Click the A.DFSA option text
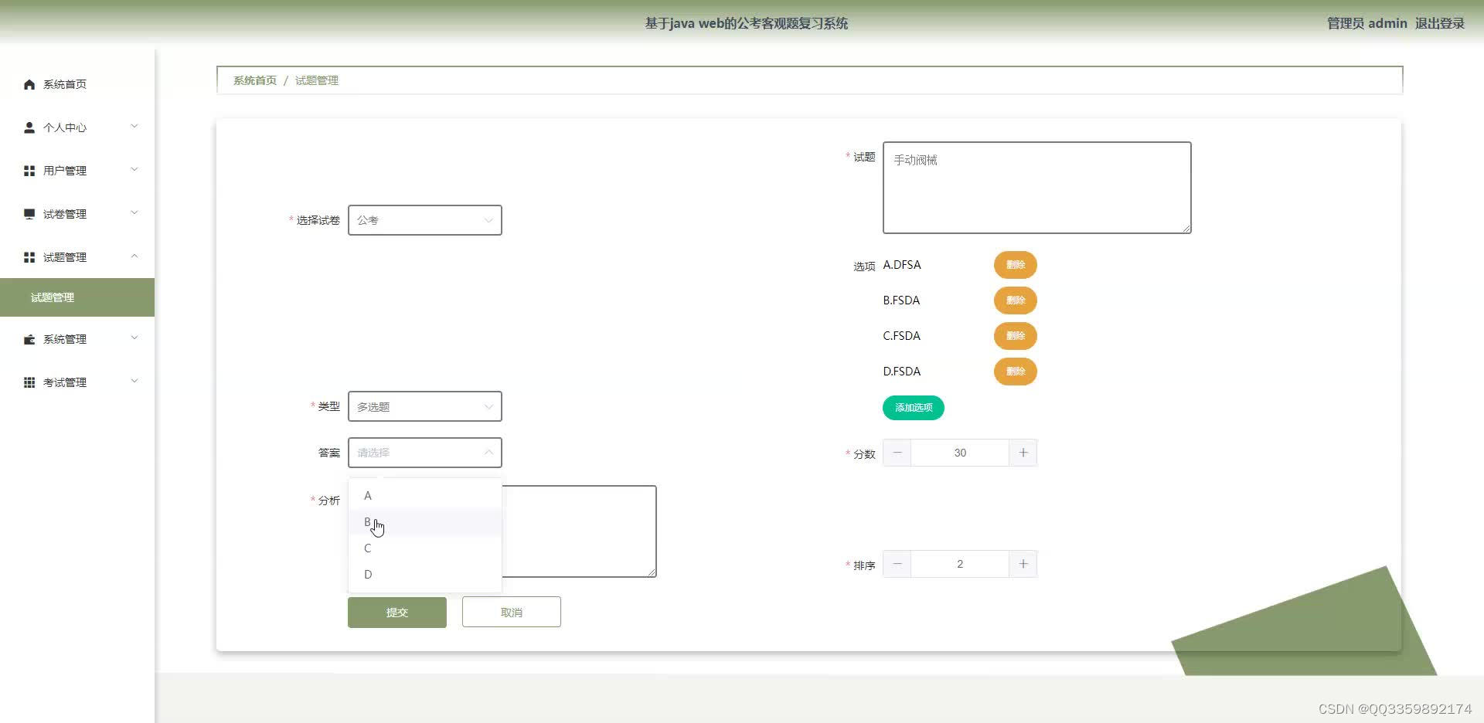1484x723 pixels. [902, 265]
